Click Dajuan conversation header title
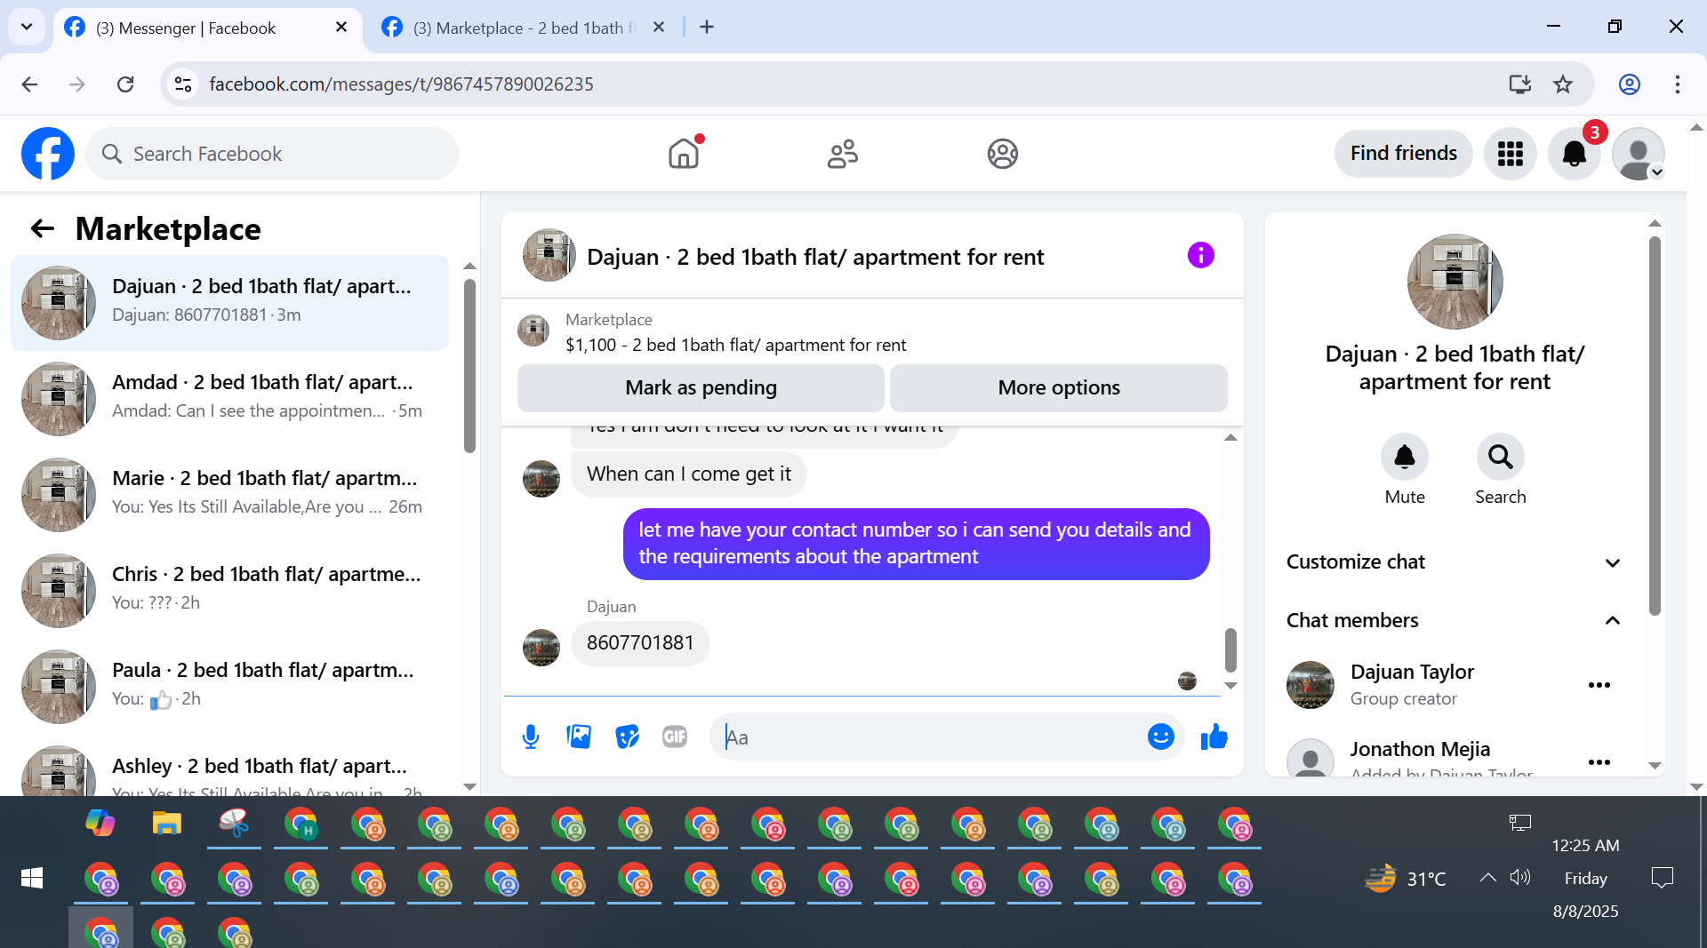The height and width of the screenshot is (948, 1707). pos(815,257)
